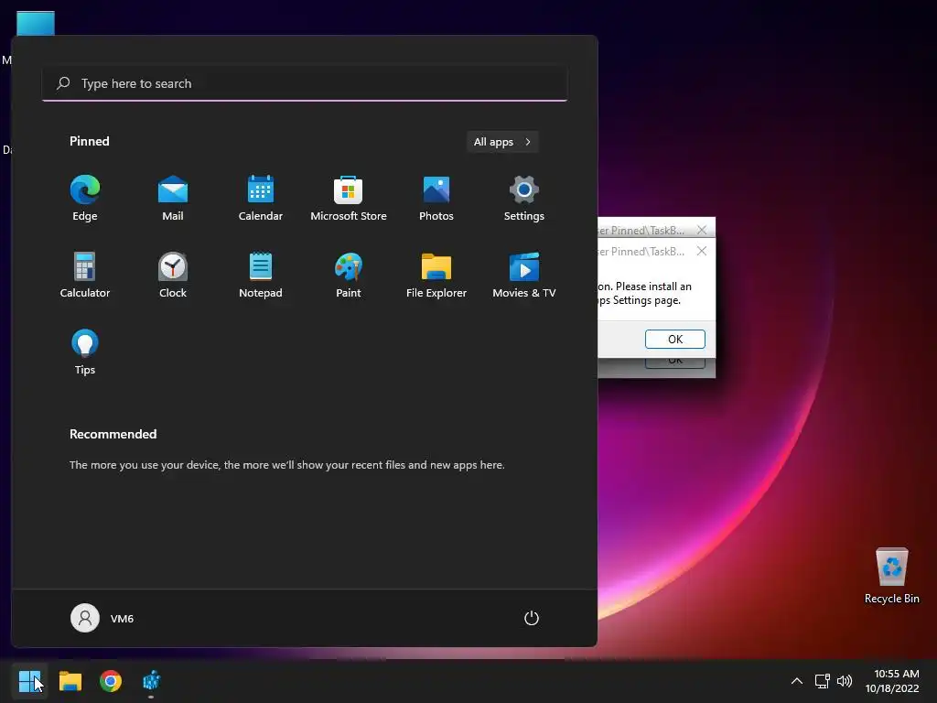This screenshot has width=937, height=703.
Task: Open the Recycle Bin on the desktop
Action: pos(891,576)
